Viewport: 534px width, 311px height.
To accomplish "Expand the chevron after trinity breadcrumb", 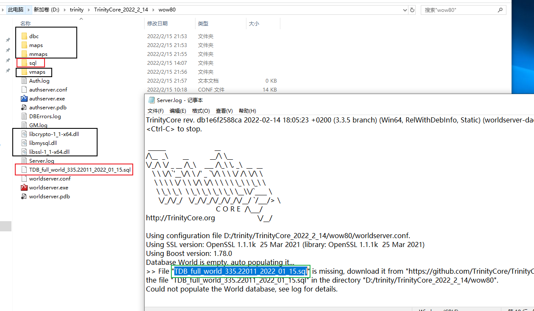I will point(89,10).
